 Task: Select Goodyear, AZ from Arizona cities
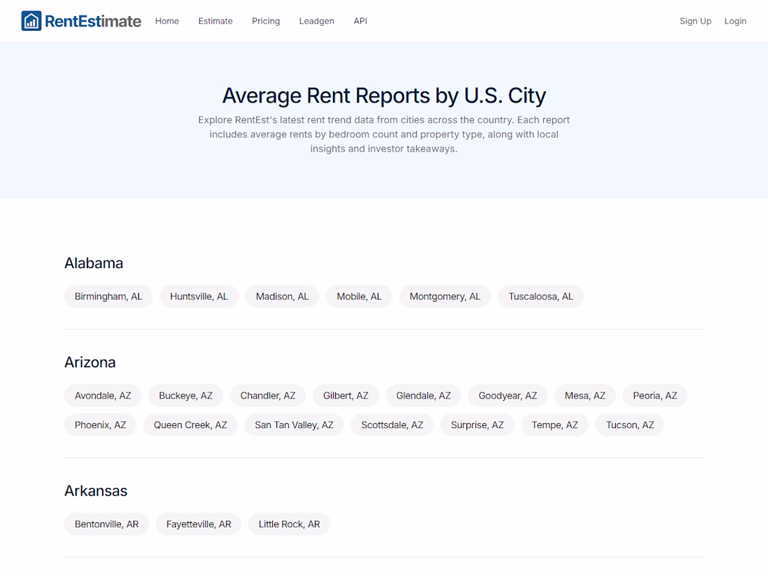(x=508, y=396)
